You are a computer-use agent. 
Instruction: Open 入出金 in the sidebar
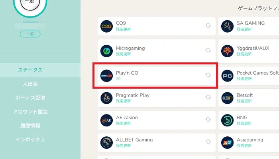click(x=30, y=84)
